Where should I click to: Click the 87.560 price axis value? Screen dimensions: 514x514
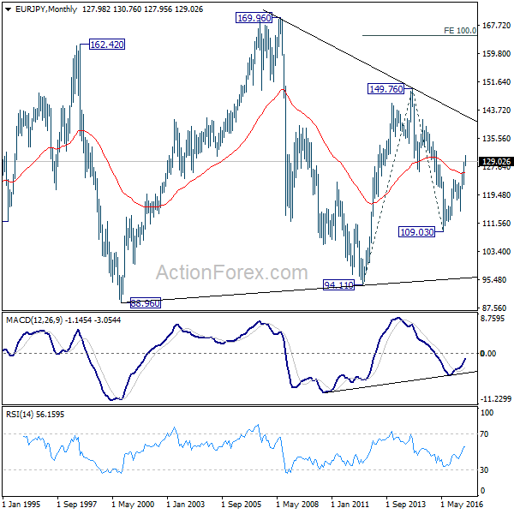click(496, 308)
